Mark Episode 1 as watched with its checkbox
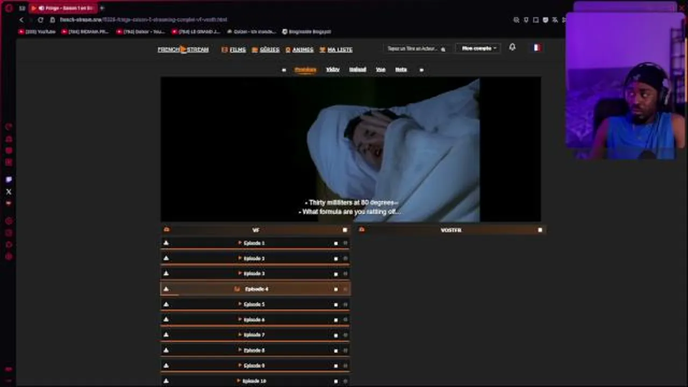Screen dimensions: 688x387 (336, 243)
